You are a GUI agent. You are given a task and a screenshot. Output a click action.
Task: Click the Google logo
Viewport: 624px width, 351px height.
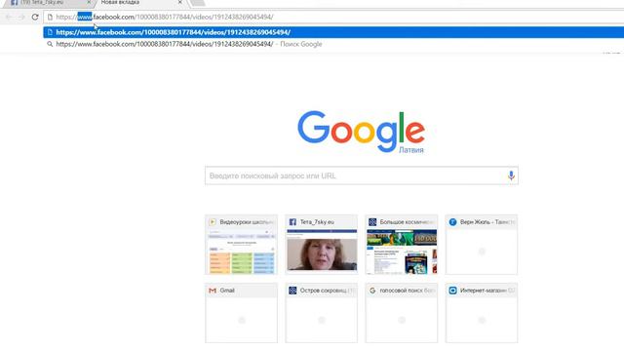[361, 132]
